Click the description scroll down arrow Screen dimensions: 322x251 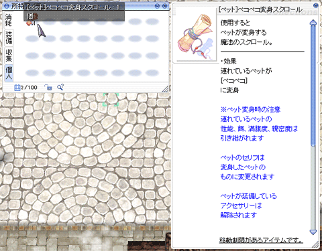[x=313, y=232]
